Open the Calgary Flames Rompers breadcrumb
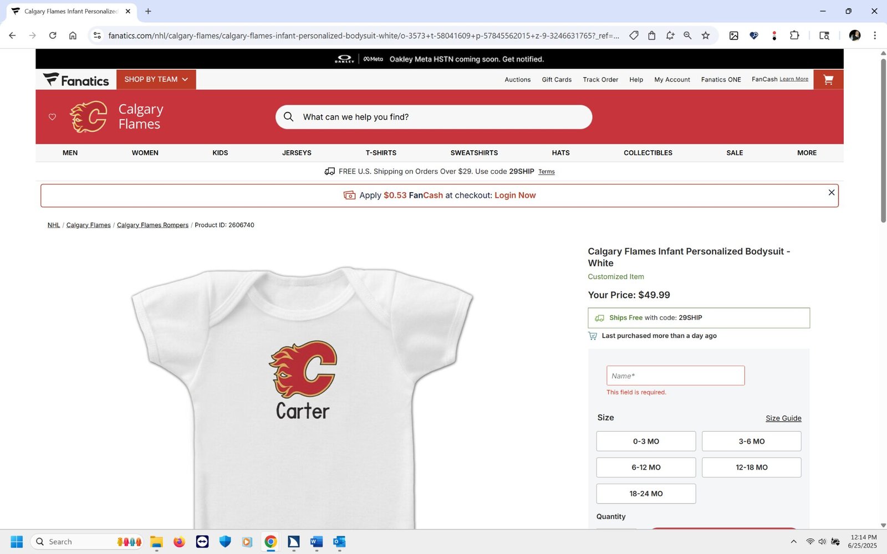Viewport: 887px width, 554px height. tap(152, 225)
